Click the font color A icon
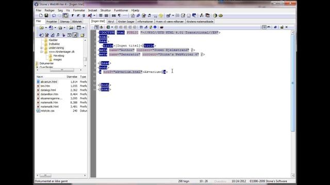Image resolution: width=330 pixels, height=185 pixels. pyautogui.click(x=90, y=15)
